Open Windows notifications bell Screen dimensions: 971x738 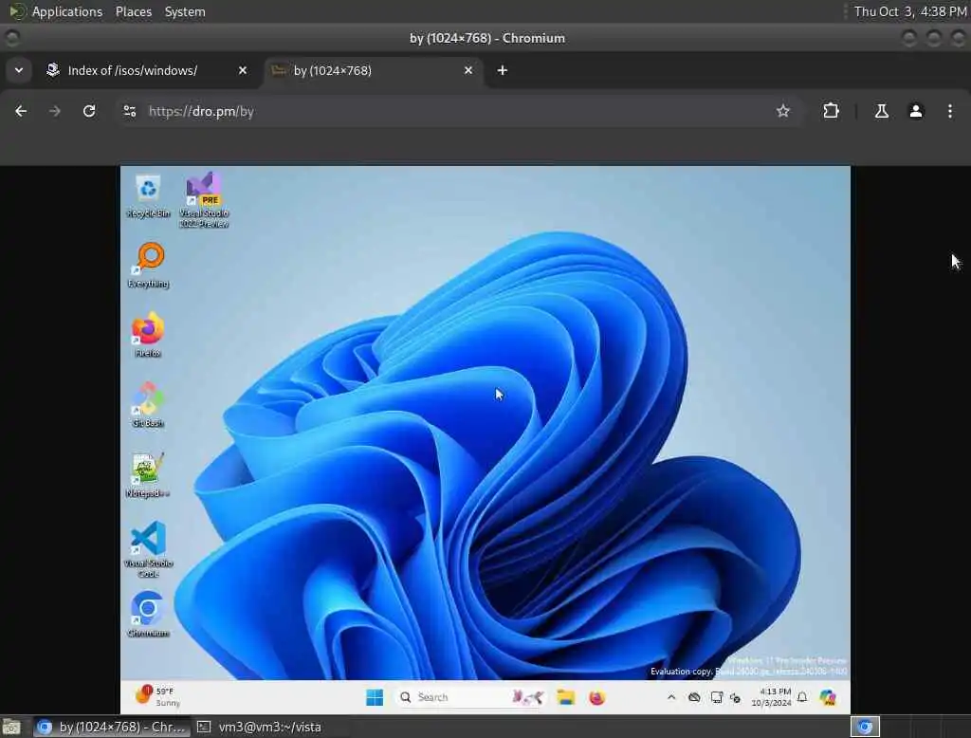(x=802, y=697)
